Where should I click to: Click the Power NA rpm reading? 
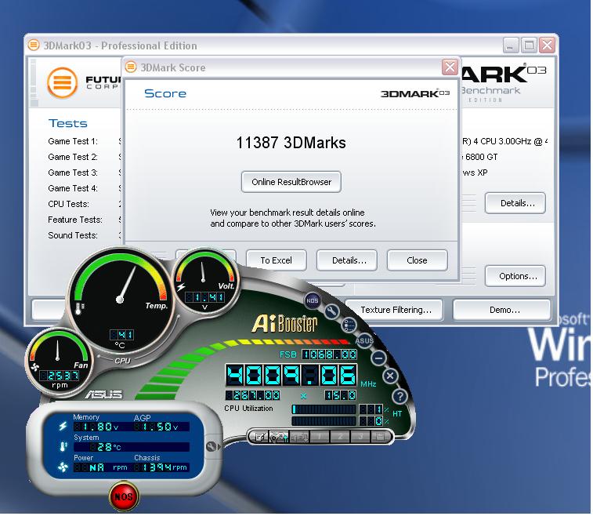101,467
